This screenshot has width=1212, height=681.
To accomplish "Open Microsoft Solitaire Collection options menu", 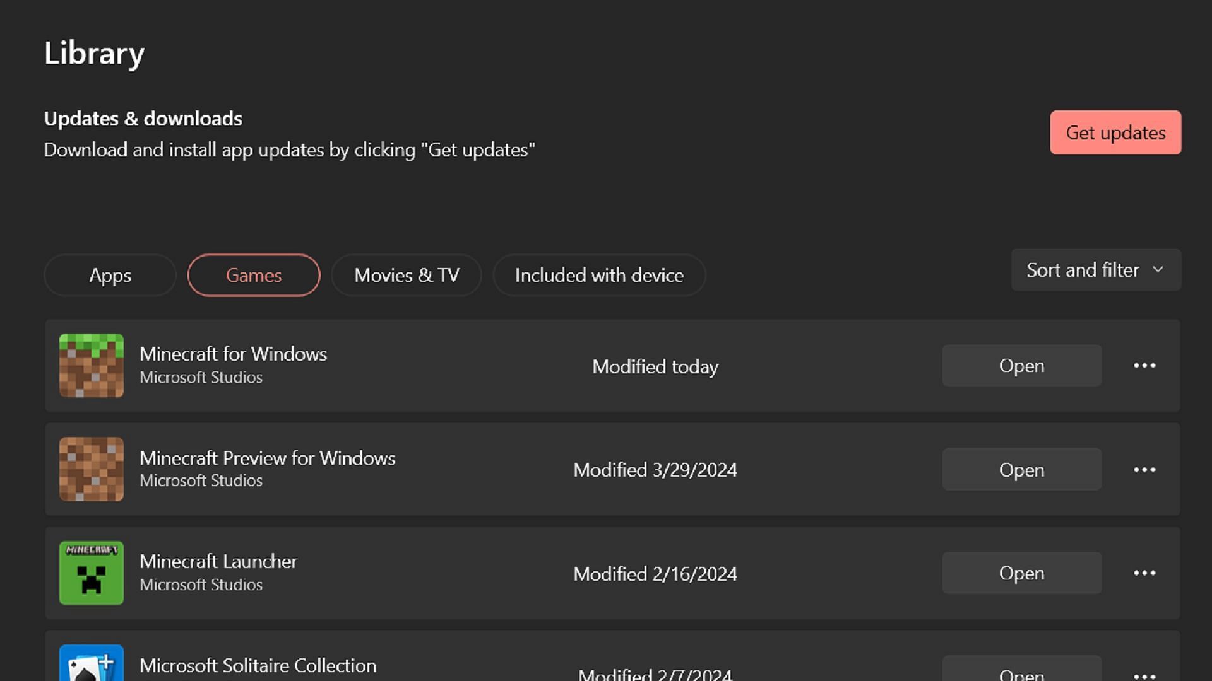I will tap(1144, 673).
